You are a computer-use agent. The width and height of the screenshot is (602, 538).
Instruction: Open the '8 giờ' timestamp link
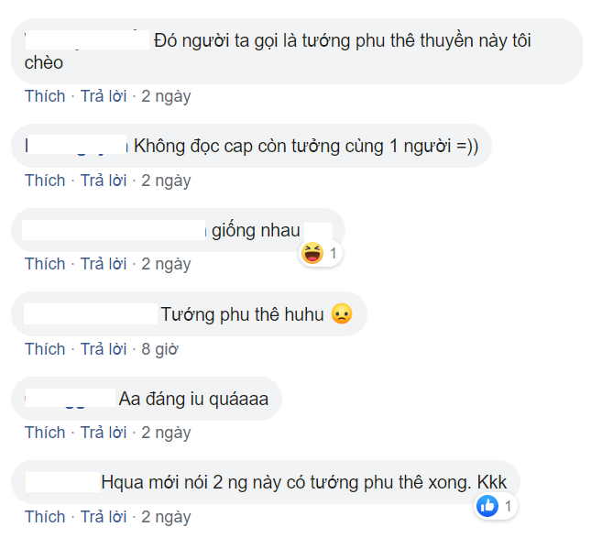tap(159, 349)
